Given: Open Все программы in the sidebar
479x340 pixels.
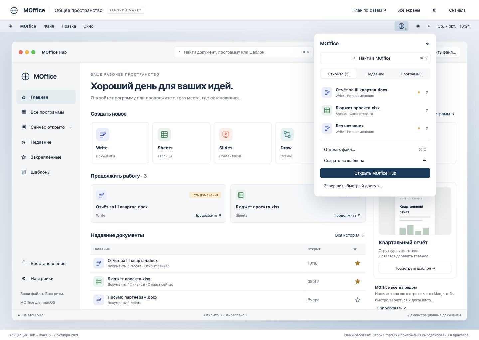Looking at the screenshot, I should (x=46, y=112).
